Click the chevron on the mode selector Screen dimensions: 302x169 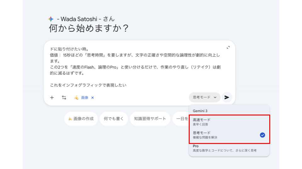pyautogui.click(x=215, y=97)
